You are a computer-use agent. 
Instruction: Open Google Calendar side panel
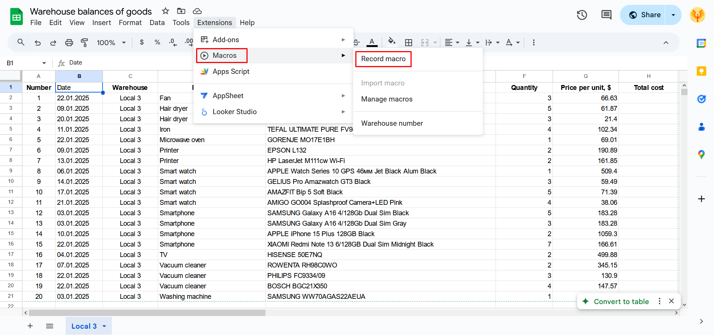click(701, 43)
